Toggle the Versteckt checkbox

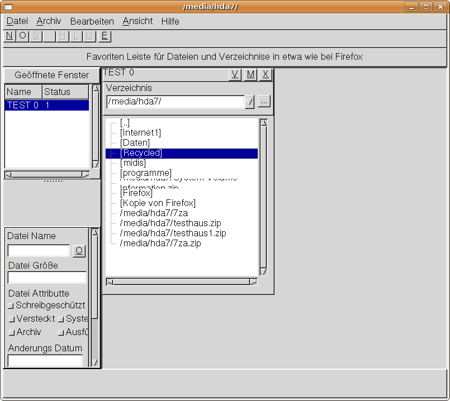pyautogui.click(x=11, y=319)
